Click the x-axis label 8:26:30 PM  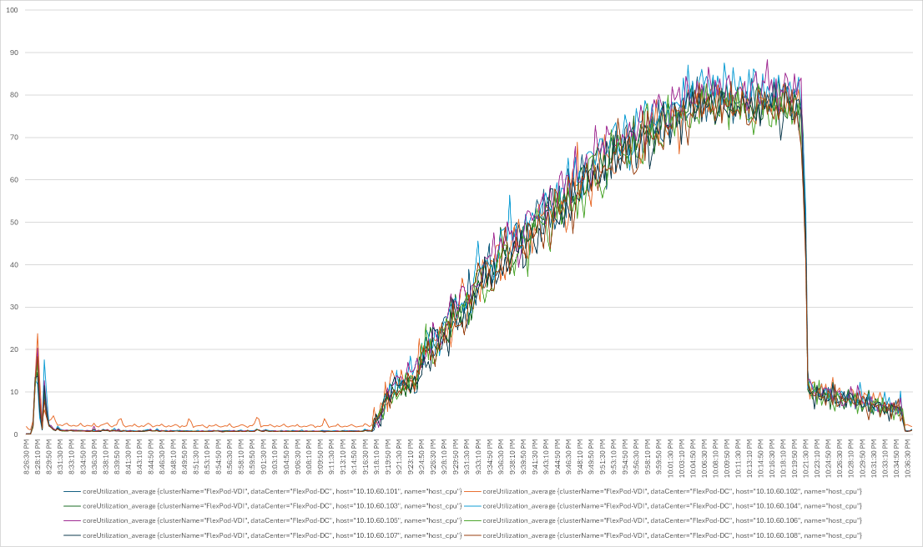click(x=27, y=459)
